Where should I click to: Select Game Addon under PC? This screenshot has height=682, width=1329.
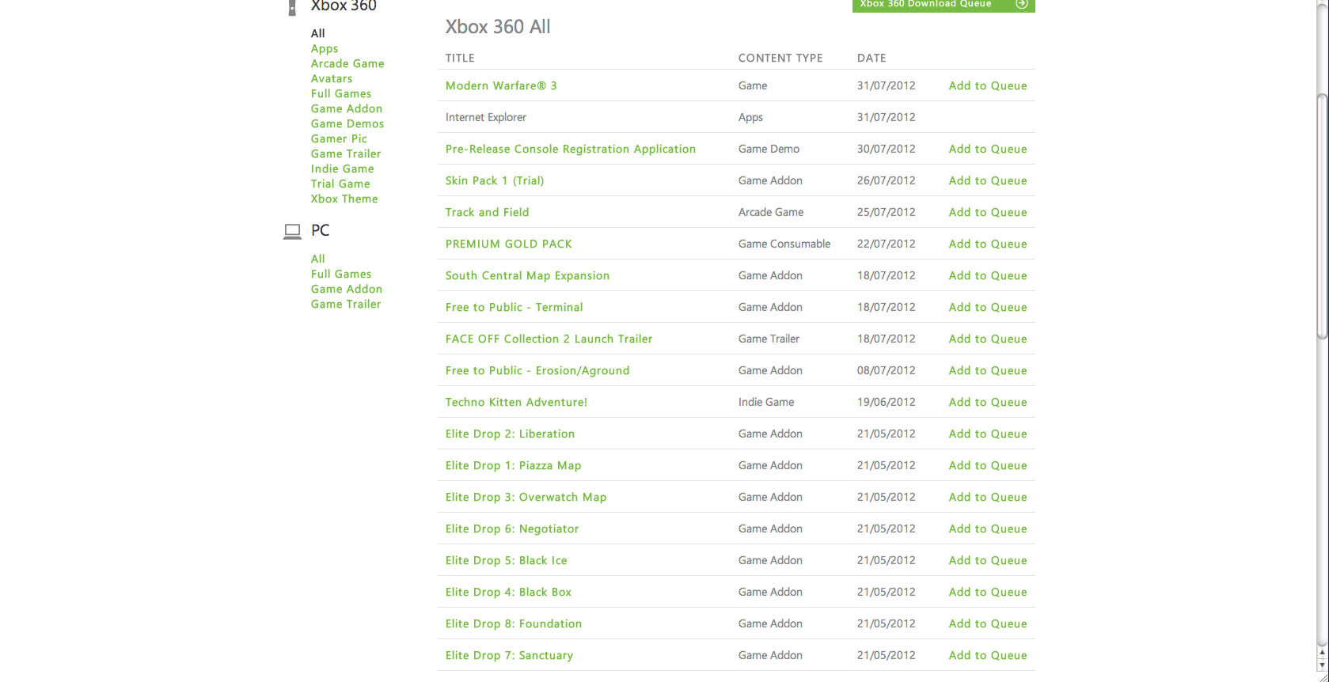(347, 289)
